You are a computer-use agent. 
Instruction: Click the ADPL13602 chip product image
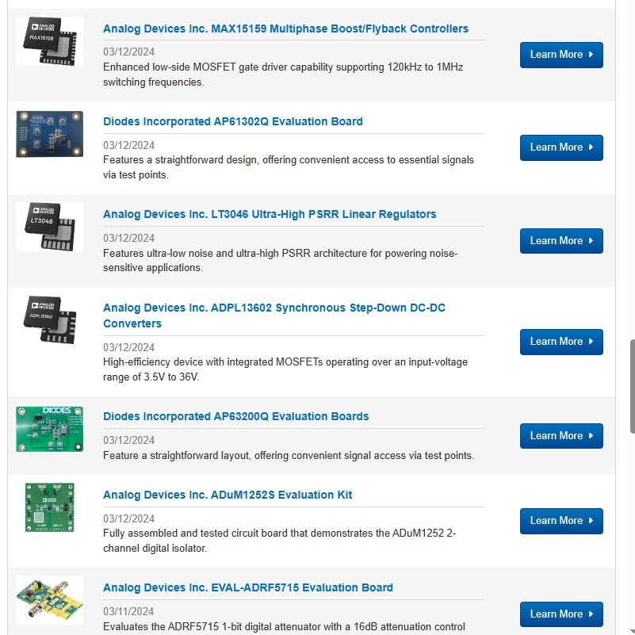[49, 320]
